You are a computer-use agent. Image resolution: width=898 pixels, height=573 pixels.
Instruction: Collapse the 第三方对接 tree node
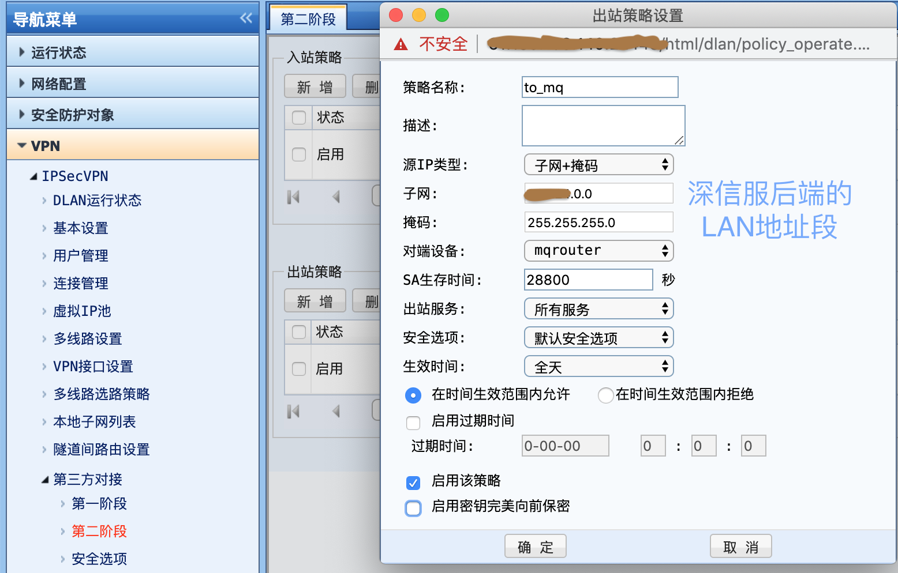tap(45, 480)
